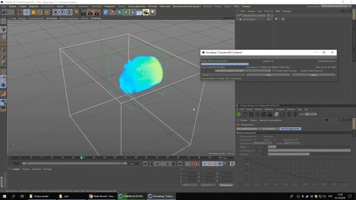This screenshot has height=200, width=356.
Task: Open the Mode dropdown in Soft Selection settings
Action: [x=292, y=143]
